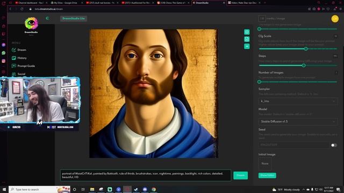Switch to the Channel dashboard browser tab
The width and height of the screenshot is (344, 193).
(31, 3)
